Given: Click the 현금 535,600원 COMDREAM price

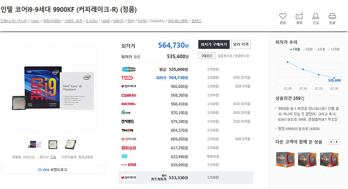Looking at the screenshot, I should coord(174,69).
